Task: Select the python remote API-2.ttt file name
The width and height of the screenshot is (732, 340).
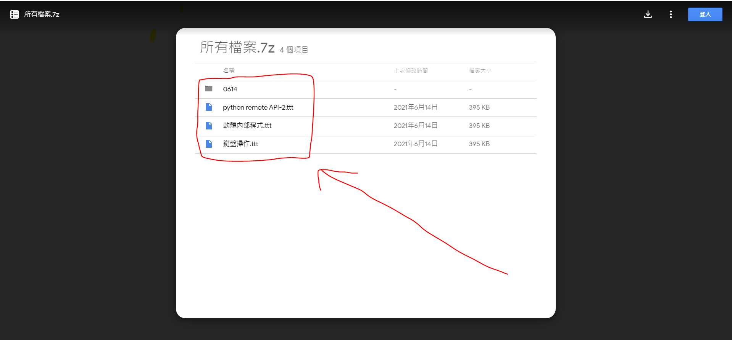Action: point(258,107)
